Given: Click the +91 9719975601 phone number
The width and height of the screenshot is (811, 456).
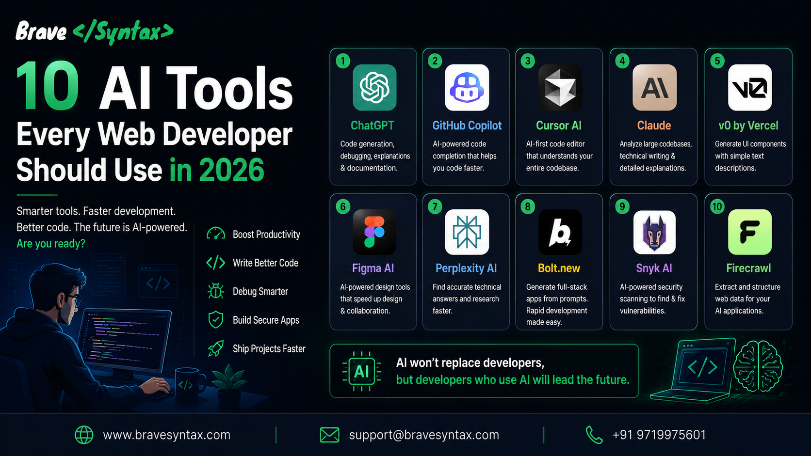Looking at the screenshot, I should click(659, 435).
